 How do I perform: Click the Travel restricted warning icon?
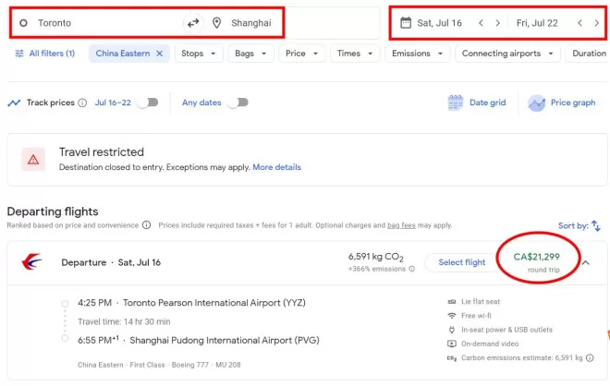coord(33,160)
